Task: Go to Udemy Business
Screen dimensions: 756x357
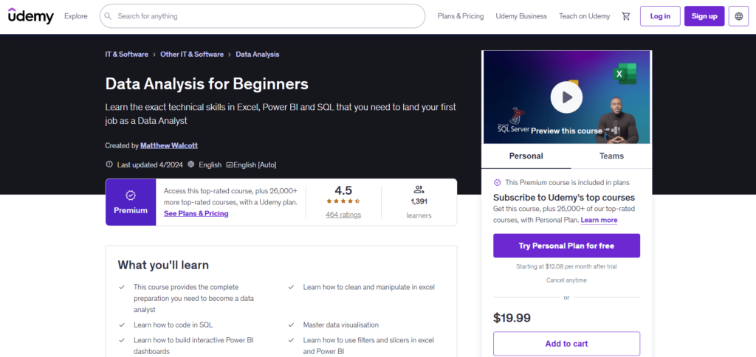Action: tap(521, 16)
